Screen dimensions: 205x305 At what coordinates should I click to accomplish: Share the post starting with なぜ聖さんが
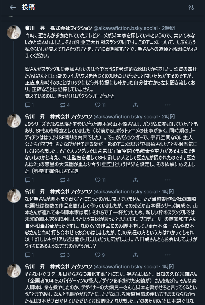click(135, 255)
